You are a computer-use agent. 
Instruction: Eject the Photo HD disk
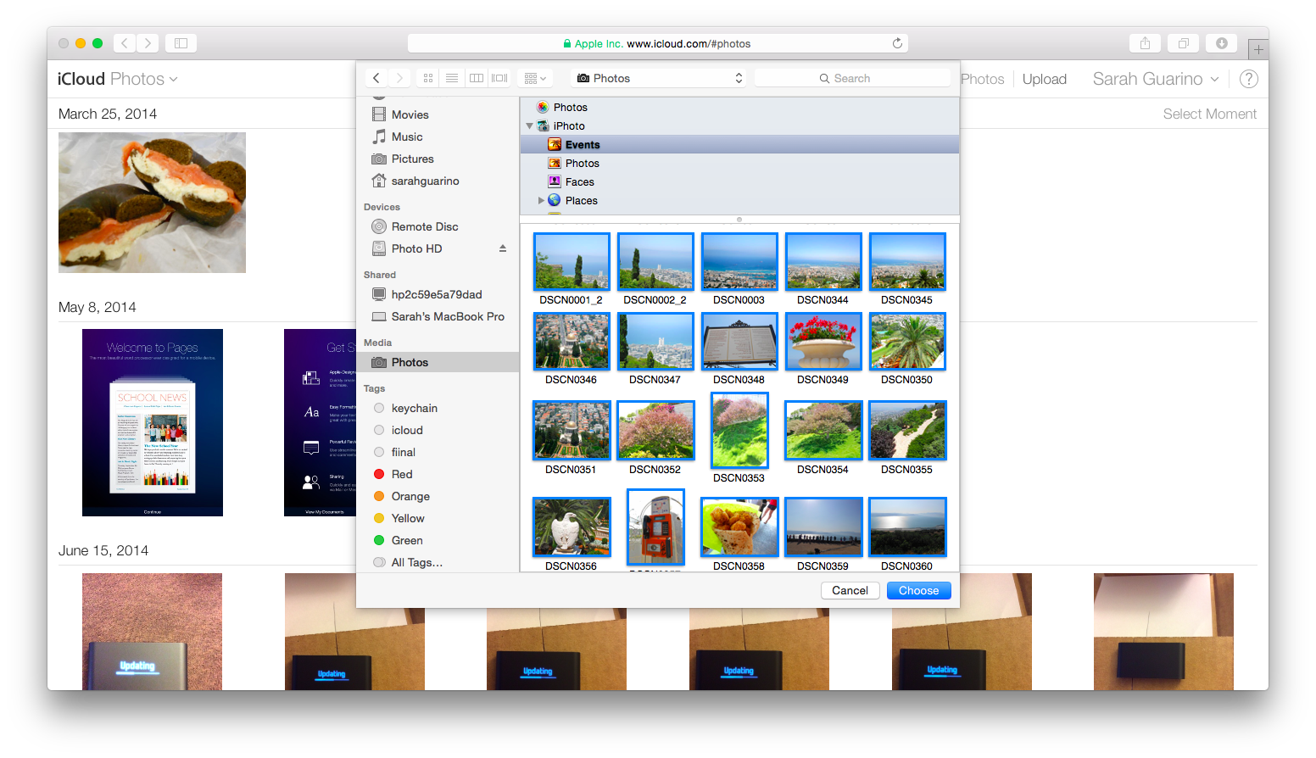503,248
